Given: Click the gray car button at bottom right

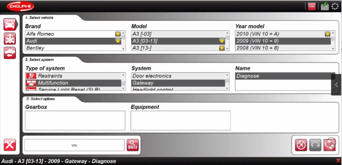Looking at the screenshot, I should coord(315,145).
